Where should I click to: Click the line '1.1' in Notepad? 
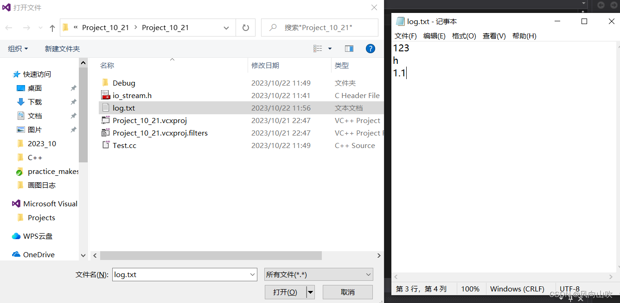point(399,73)
